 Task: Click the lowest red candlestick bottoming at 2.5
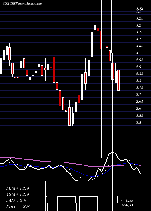[69, 117]
